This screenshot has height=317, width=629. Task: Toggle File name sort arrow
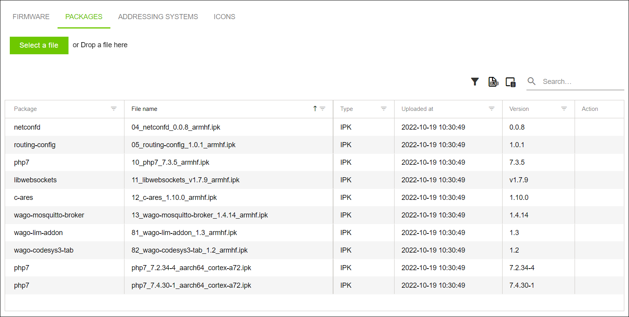315,109
